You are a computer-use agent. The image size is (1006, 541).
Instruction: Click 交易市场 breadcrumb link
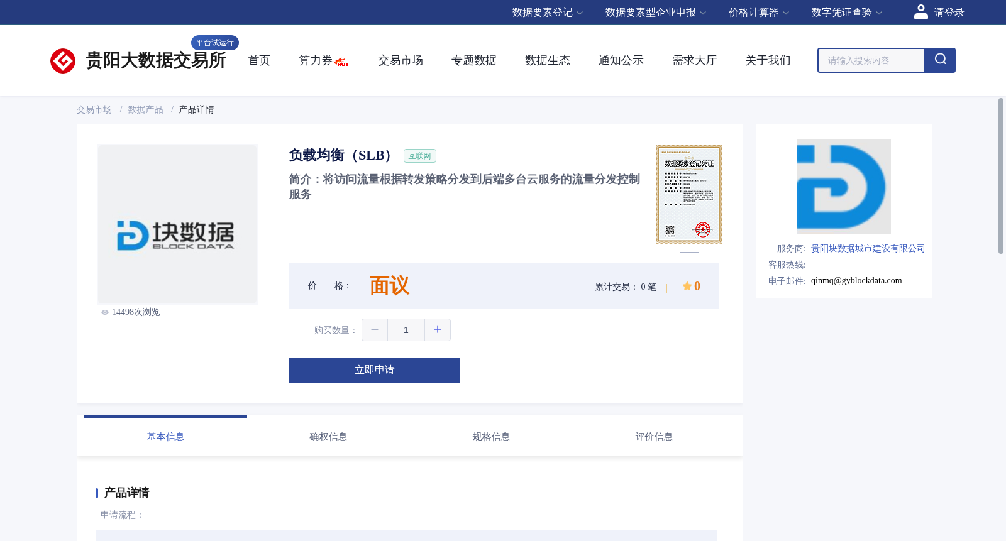[94, 110]
